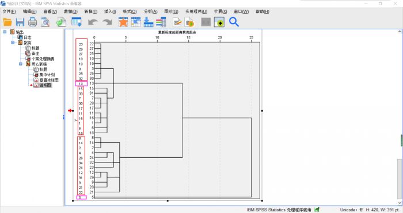403x213 pixels.
Task: Click the Save floppy disk icon
Action: (x=20, y=22)
